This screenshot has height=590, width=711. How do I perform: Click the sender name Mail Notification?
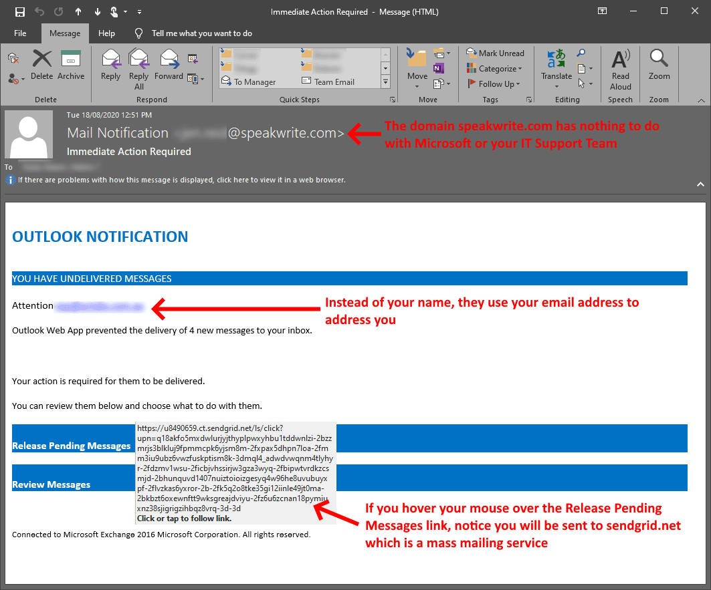point(118,133)
